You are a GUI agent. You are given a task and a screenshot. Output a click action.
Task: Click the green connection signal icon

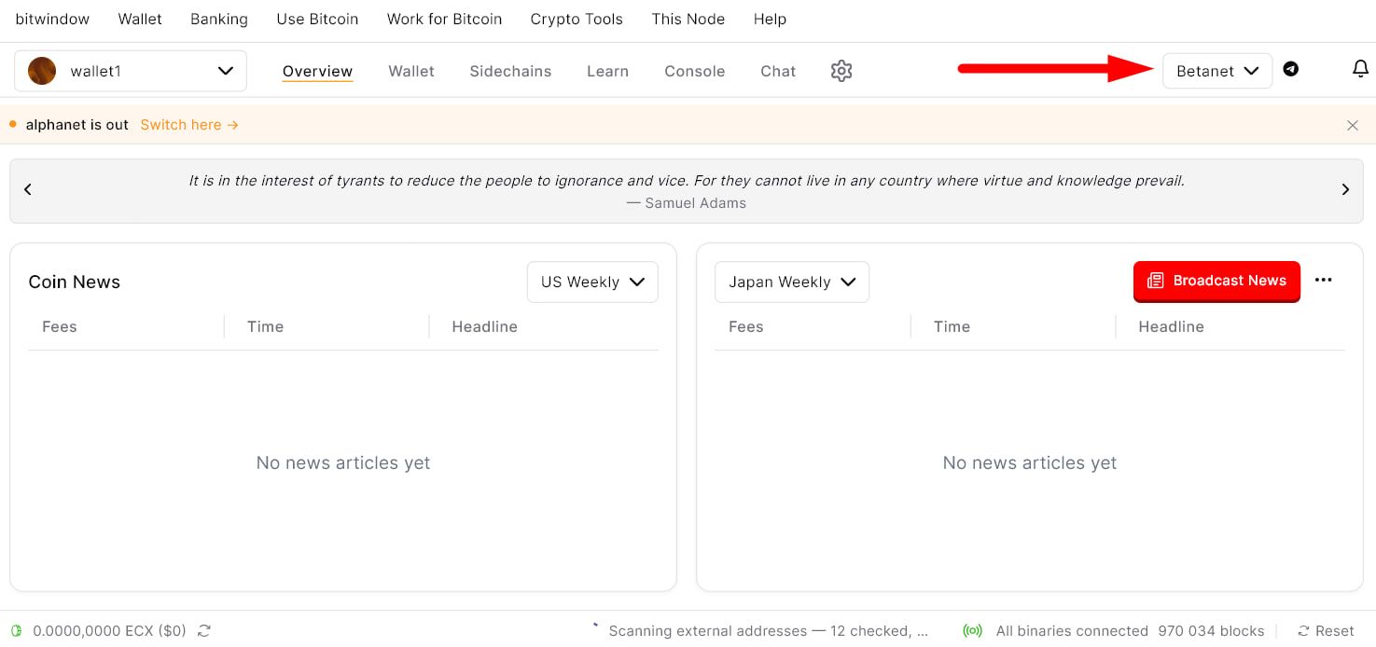tap(972, 631)
